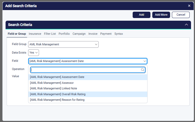Click the Operation label
This screenshot has width=195, height=122.
click(18, 69)
